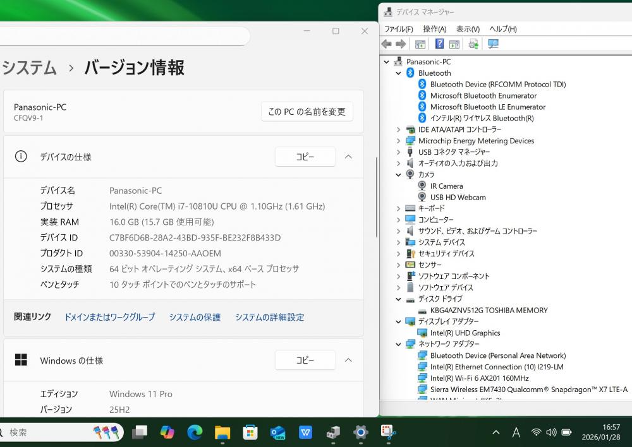Open the 操作(A) menu

pos(434,29)
